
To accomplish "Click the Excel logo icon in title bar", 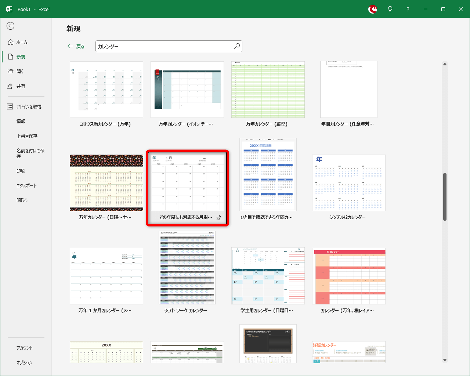I will point(9,9).
